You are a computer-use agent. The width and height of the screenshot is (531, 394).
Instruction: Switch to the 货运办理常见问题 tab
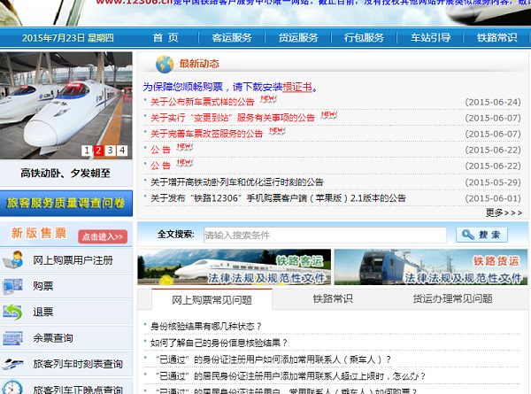(x=452, y=298)
